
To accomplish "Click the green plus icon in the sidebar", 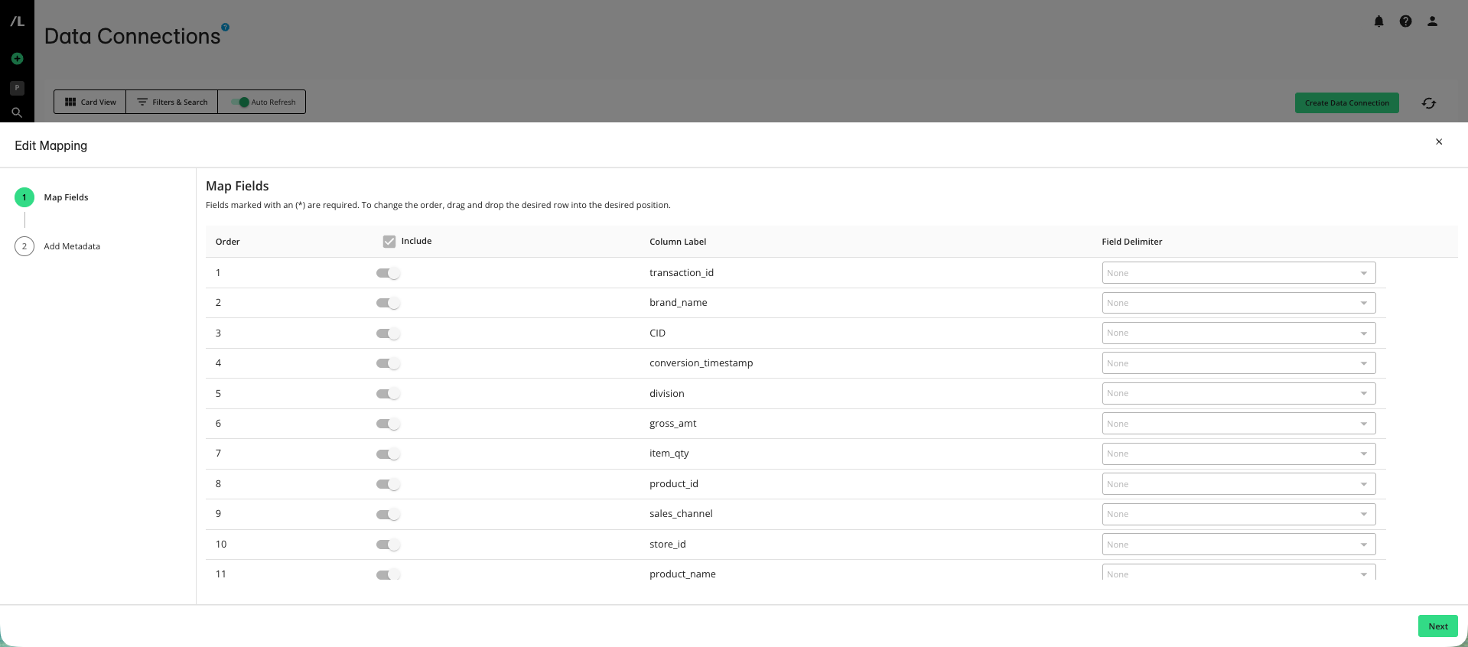I will click(17, 58).
